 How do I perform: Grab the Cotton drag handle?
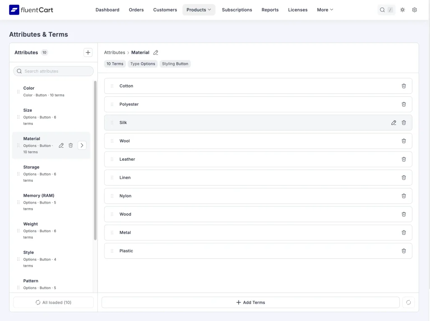(x=112, y=86)
